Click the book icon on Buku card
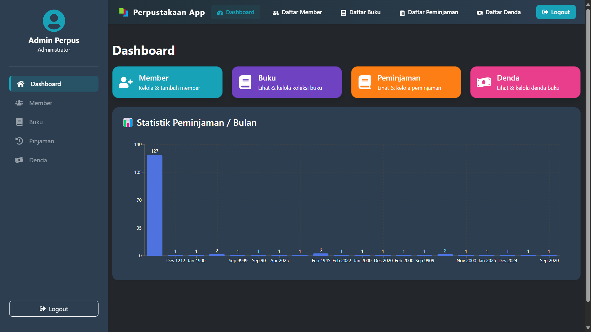This screenshot has width=591, height=332. pos(245,82)
